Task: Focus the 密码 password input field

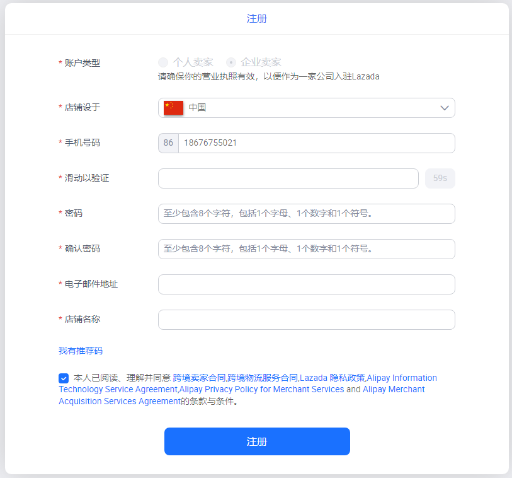Action: [x=306, y=214]
